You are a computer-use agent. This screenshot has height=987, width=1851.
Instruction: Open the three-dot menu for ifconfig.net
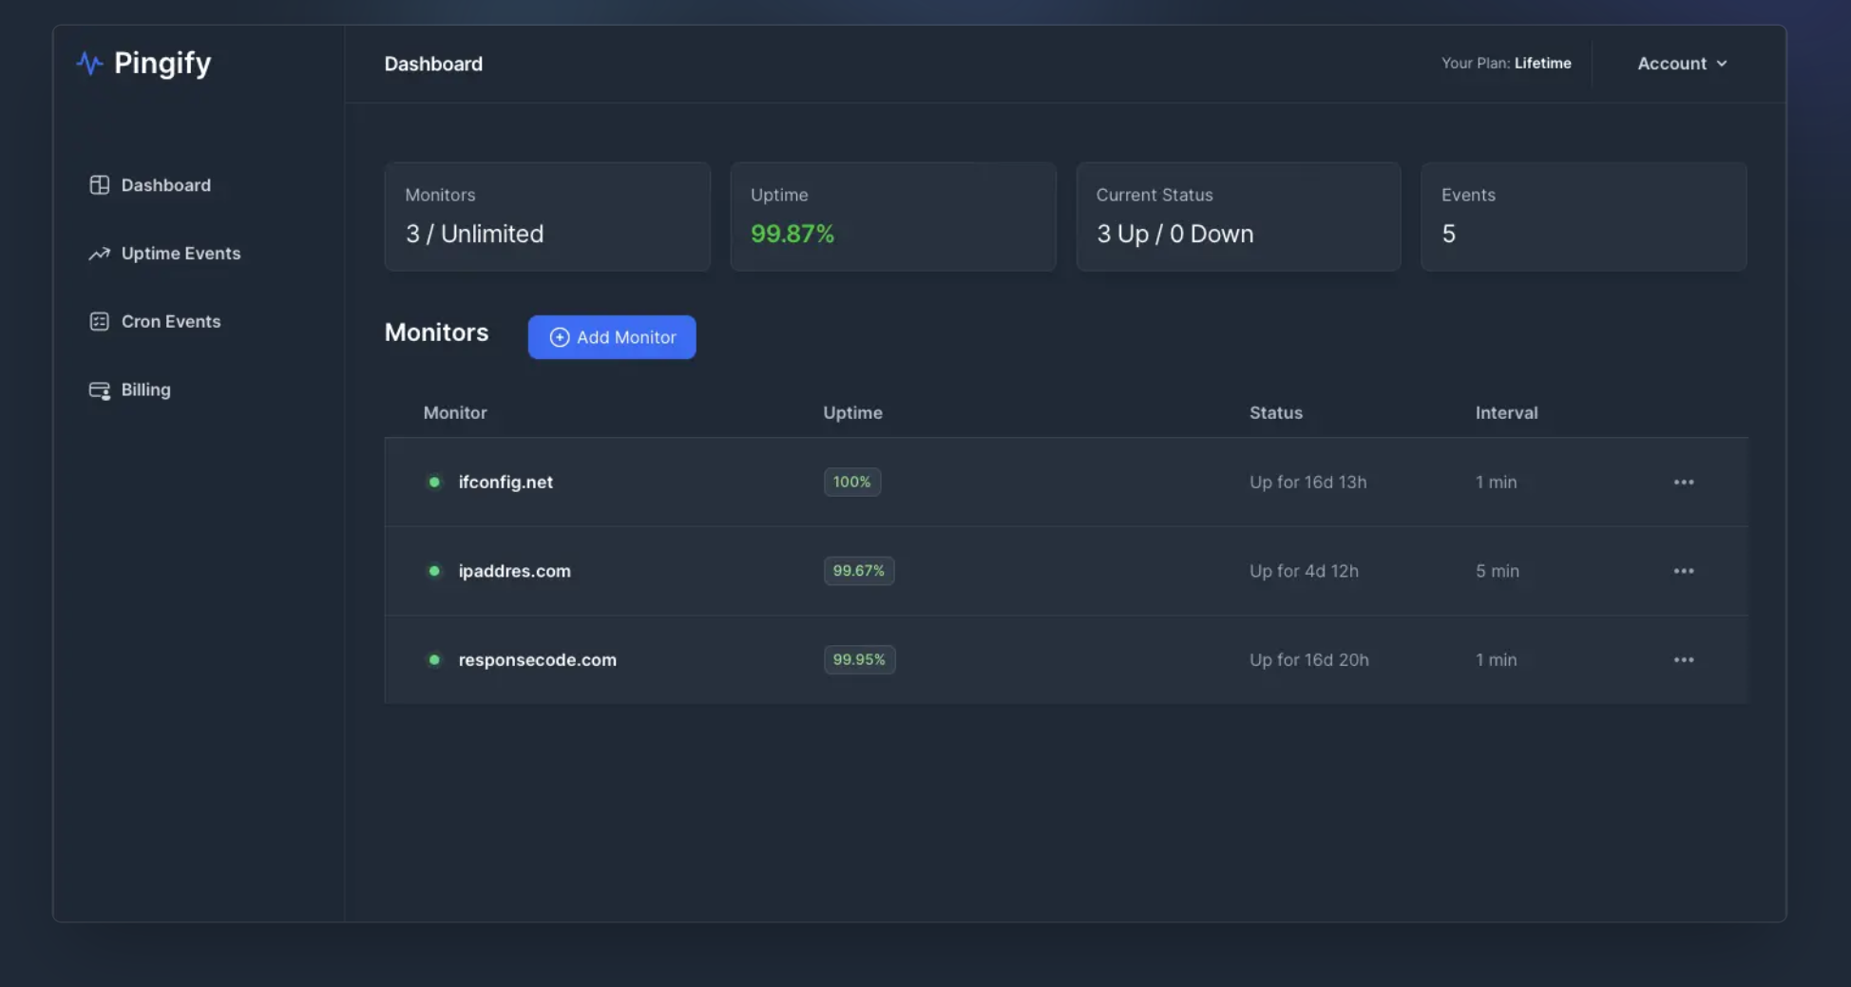coord(1684,482)
